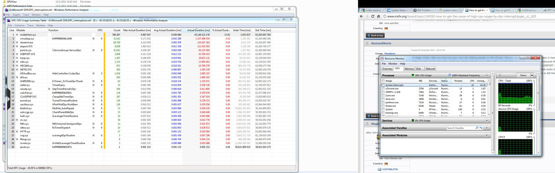Open the Monitor menu in Resource Monitor

point(393,64)
